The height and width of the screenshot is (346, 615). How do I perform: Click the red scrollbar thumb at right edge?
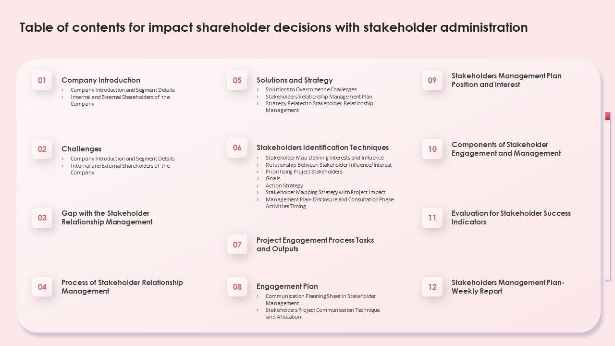607,116
